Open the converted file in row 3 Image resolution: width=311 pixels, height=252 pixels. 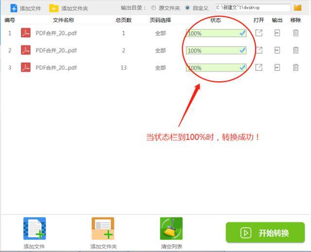259,67
